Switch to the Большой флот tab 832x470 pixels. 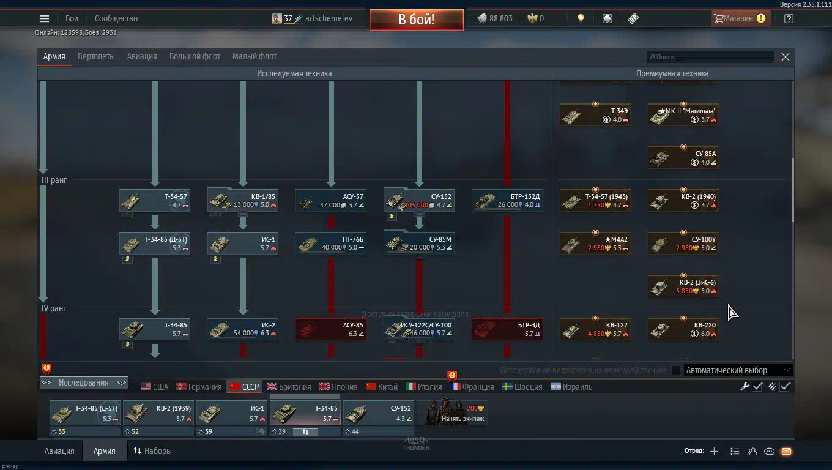pos(195,56)
